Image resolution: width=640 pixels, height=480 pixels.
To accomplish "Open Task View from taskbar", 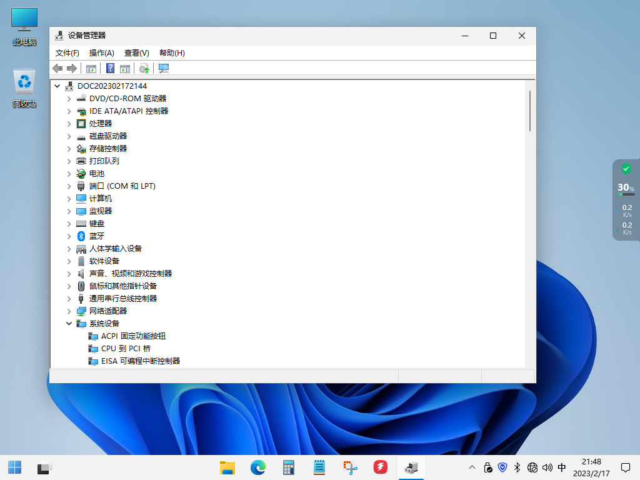I will (x=44, y=467).
